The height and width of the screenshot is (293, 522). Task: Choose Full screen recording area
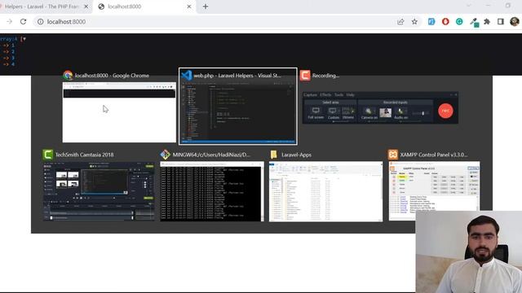316,113
